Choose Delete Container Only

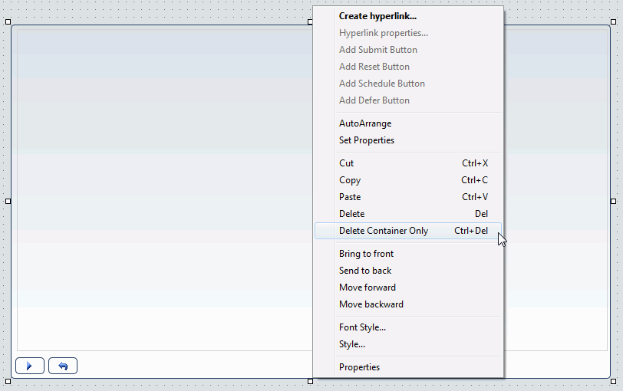(408, 231)
